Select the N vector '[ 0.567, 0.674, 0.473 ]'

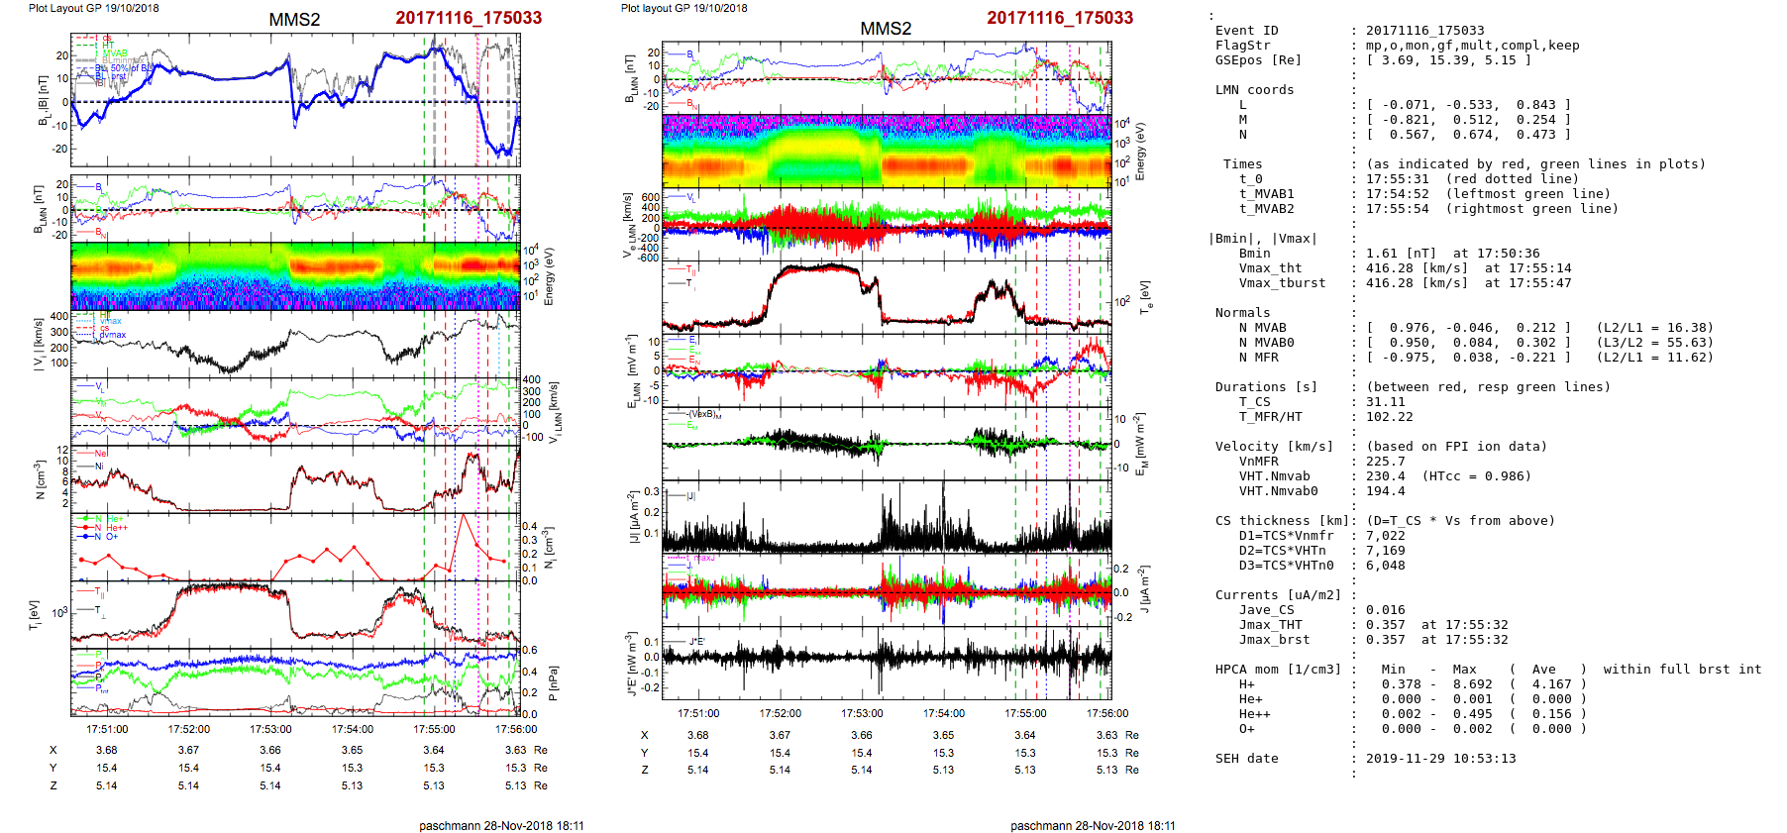[1469, 135]
